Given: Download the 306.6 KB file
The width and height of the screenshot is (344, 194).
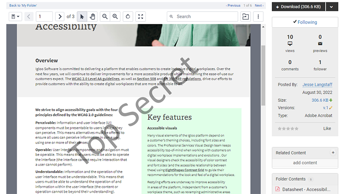Looking at the screenshot, I should 298,7.
